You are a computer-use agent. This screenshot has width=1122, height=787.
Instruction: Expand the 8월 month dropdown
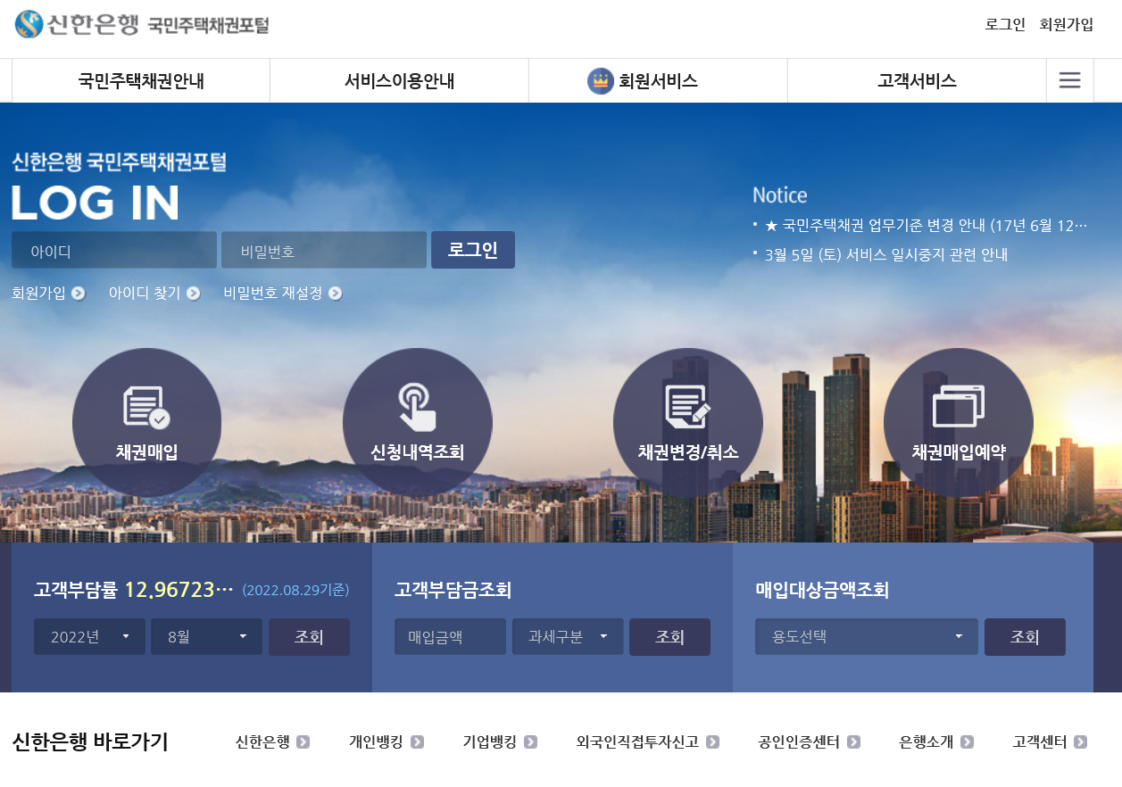click(206, 637)
